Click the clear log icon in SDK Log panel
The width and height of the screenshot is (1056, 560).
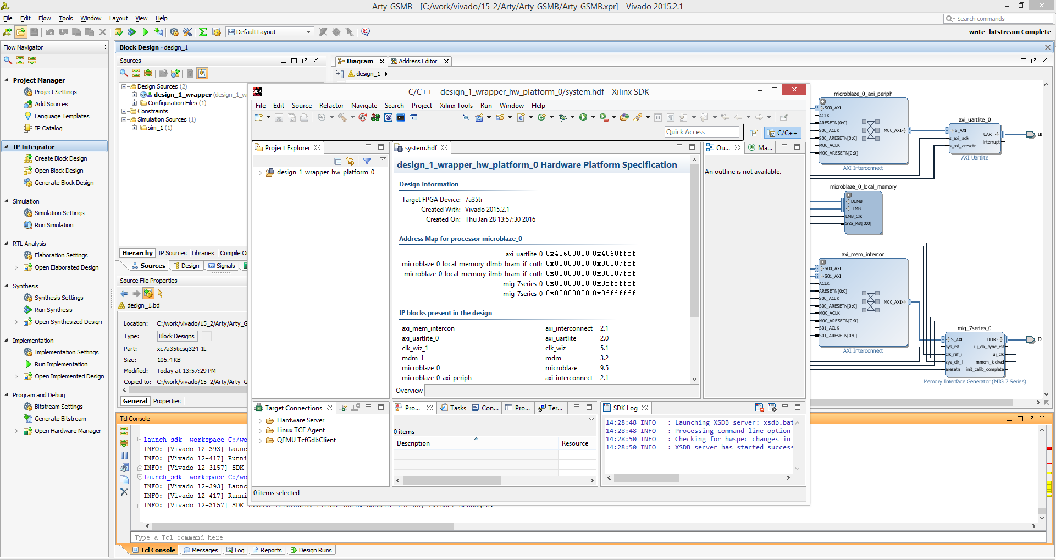tap(760, 408)
